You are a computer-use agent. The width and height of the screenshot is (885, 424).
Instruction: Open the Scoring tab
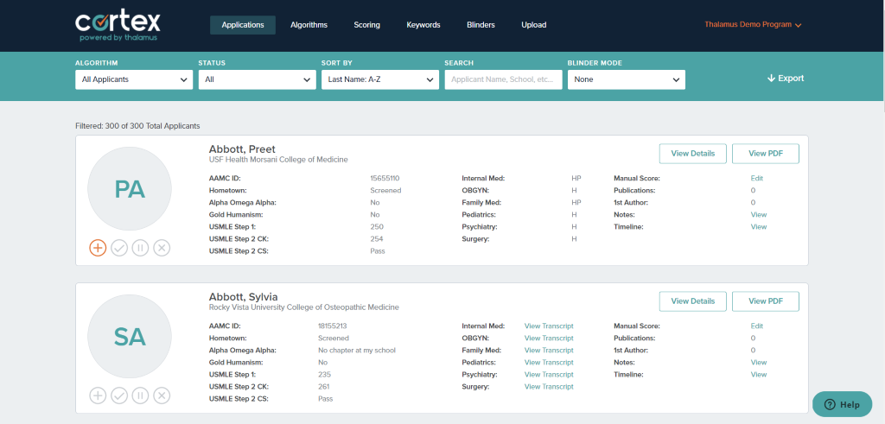[366, 25]
